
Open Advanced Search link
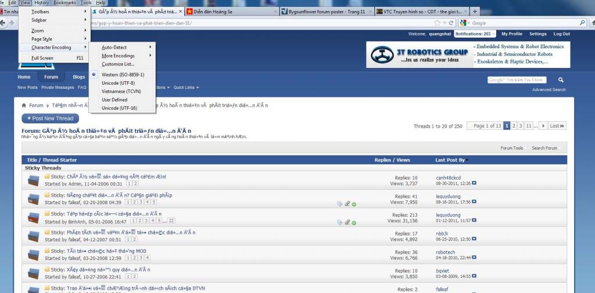(x=549, y=90)
